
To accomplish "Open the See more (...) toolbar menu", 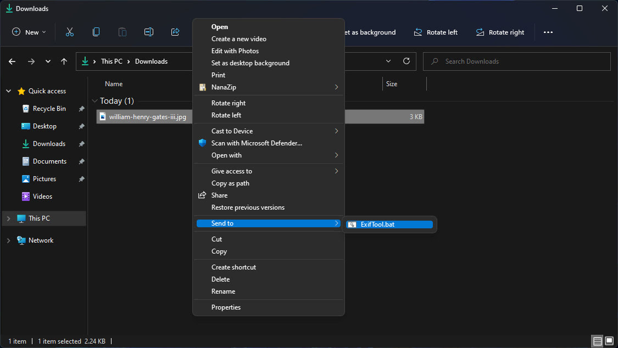I will pos(548,32).
